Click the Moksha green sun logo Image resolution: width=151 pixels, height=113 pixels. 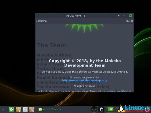84,28
